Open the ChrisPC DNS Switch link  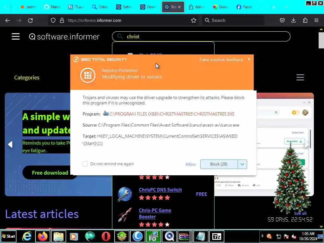click(x=160, y=190)
